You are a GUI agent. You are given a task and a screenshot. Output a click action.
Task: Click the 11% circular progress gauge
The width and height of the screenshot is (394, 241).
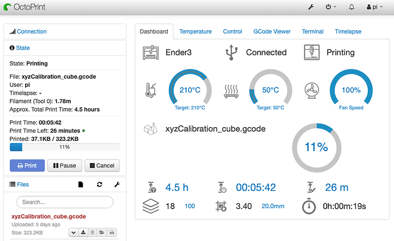316,148
